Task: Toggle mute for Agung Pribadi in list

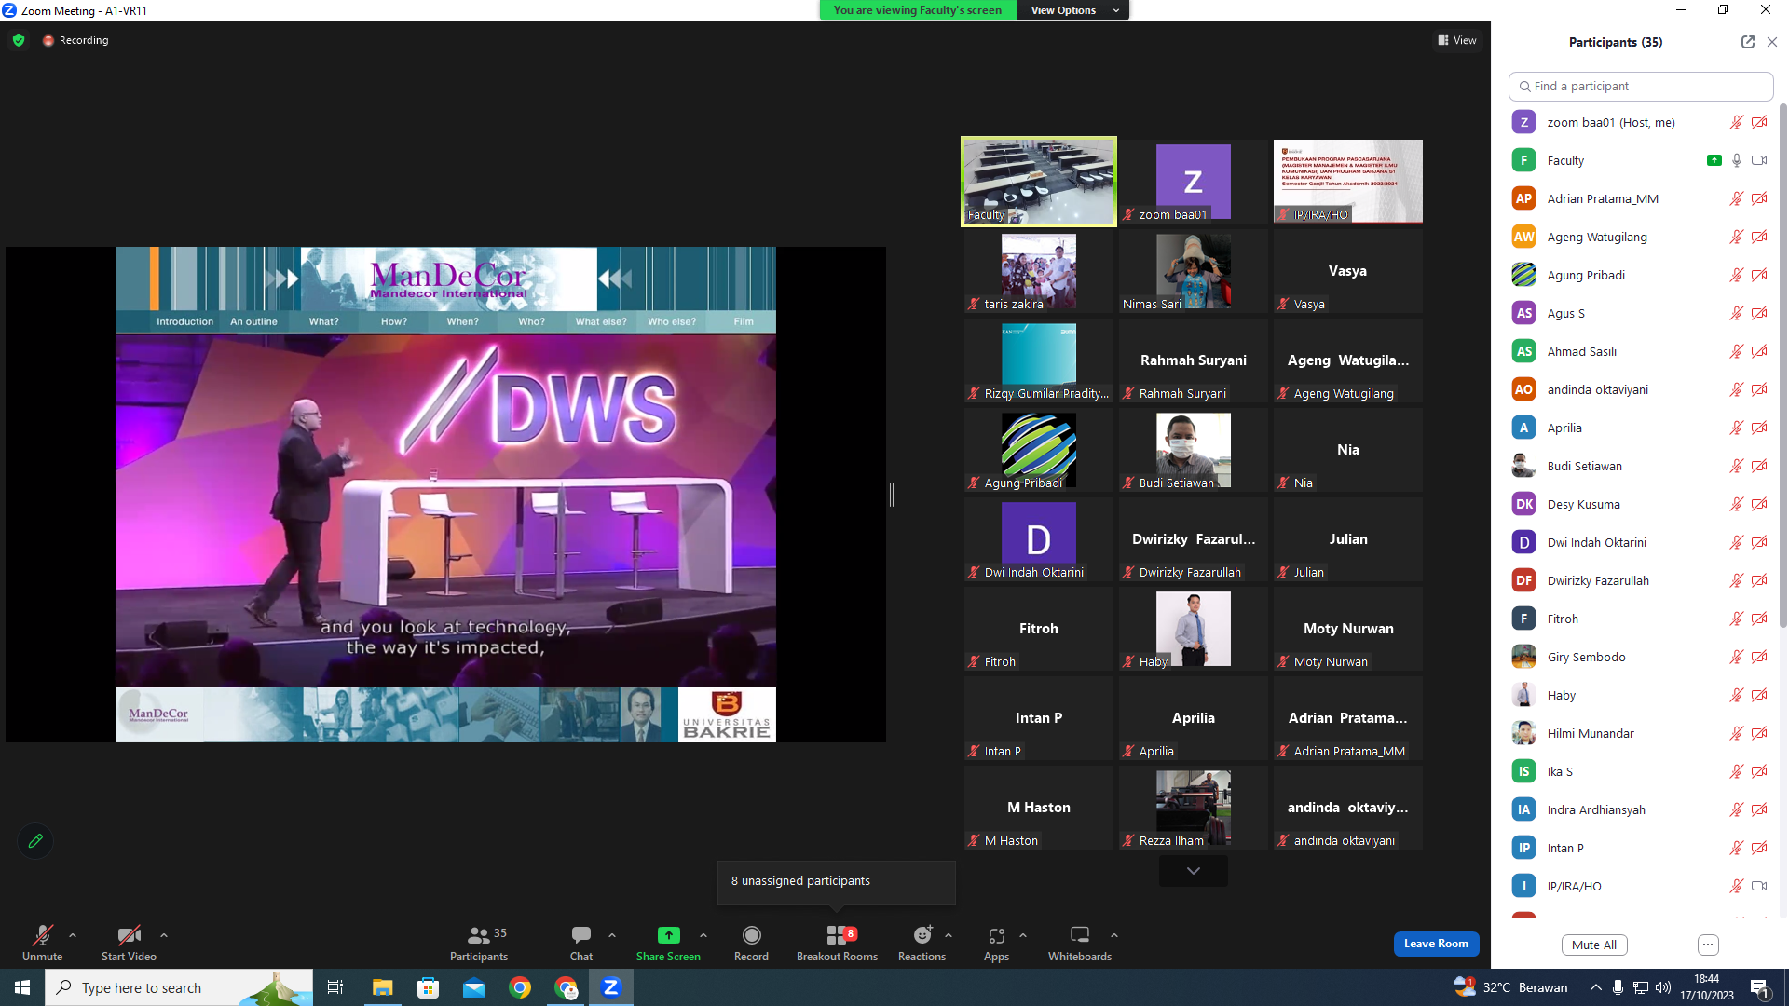Action: pyautogui.click(x=1736, y=275)
